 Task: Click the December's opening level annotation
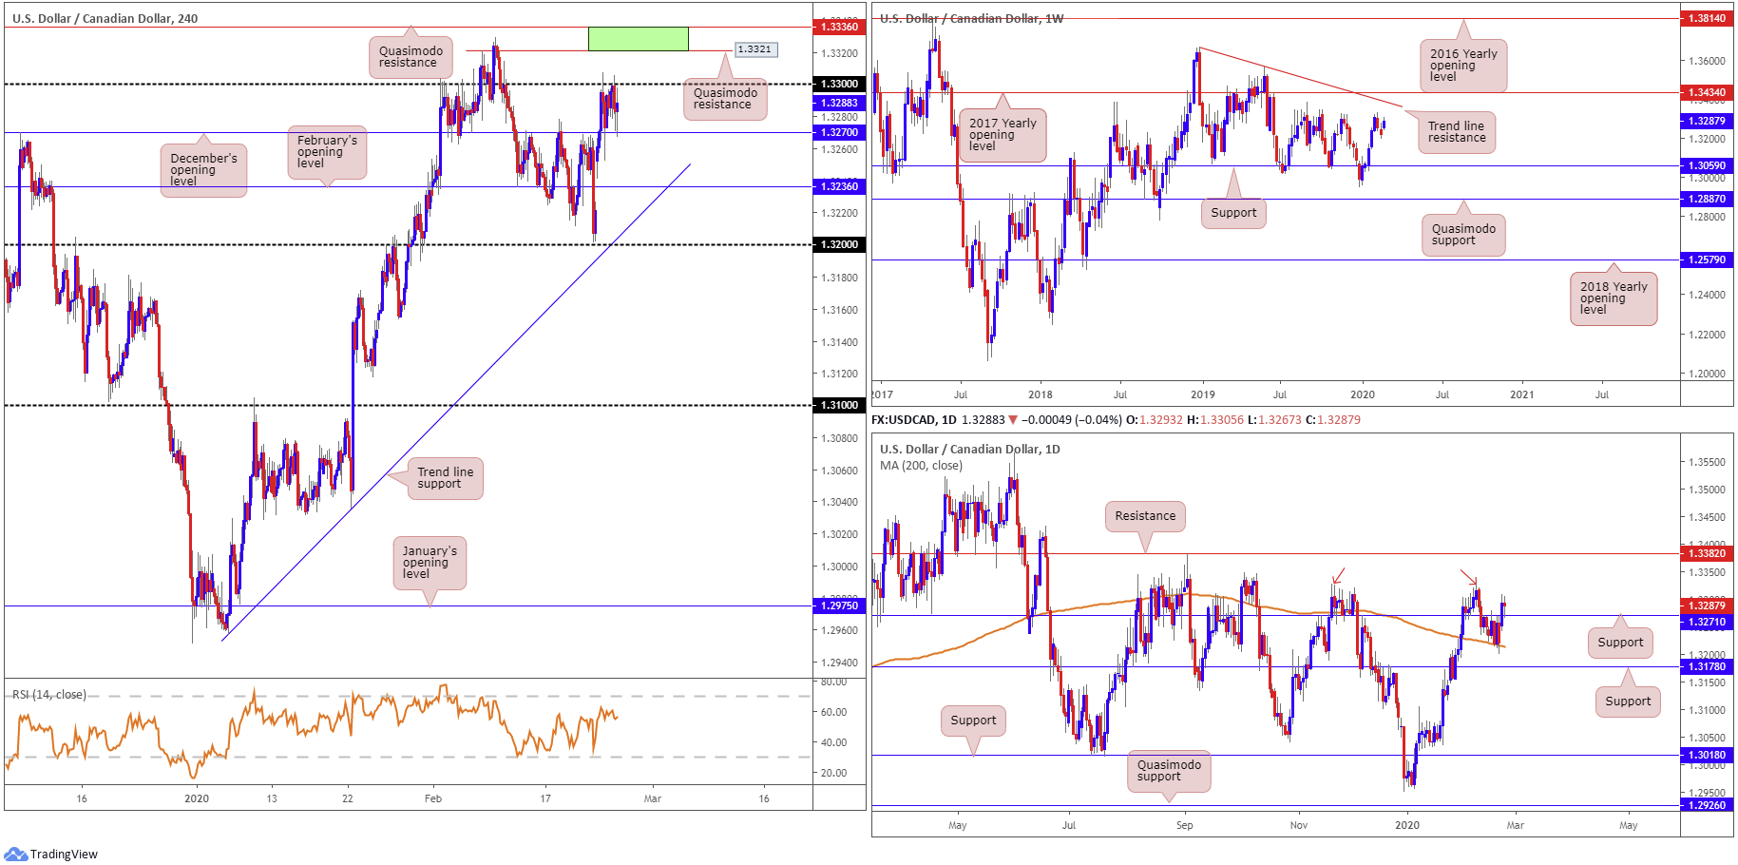(x=203, y=170)
